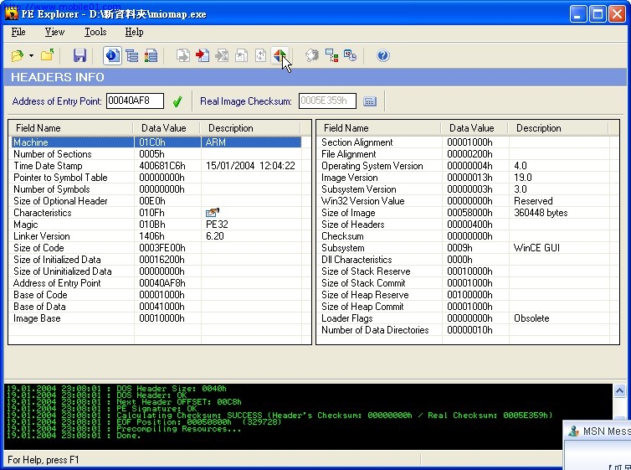Click the greyed page refresh toolbar icon

tap(260, 55)
